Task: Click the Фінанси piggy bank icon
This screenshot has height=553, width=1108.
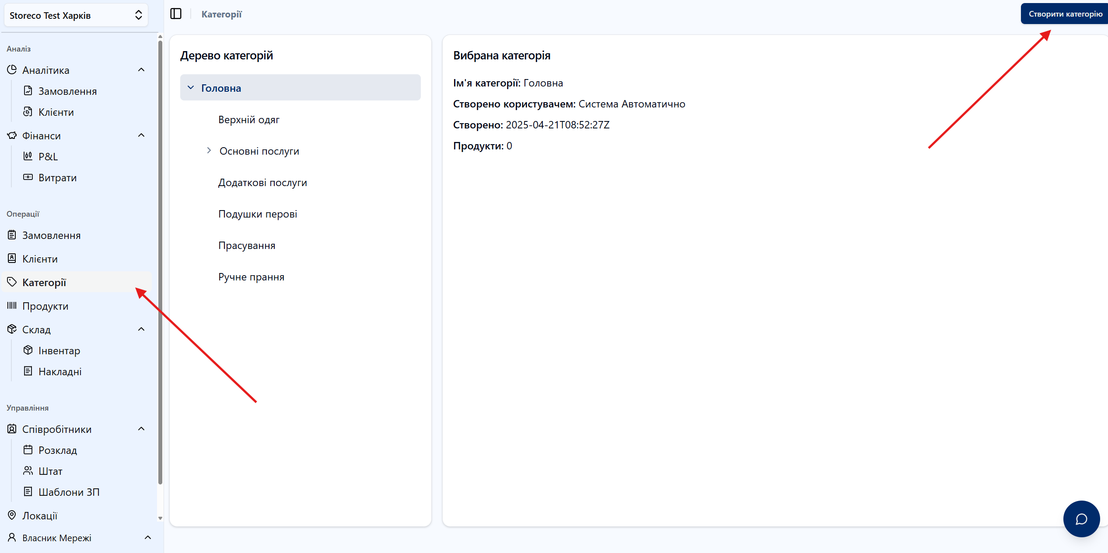Action: [x=12, y=135]
